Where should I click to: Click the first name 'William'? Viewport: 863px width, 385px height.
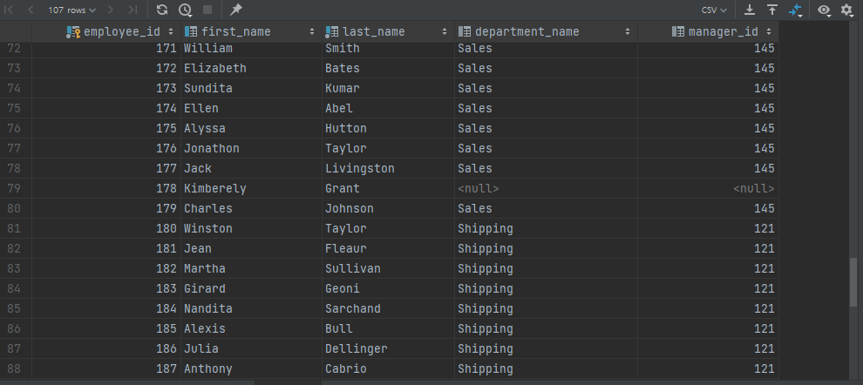click(x=208, y=49)
